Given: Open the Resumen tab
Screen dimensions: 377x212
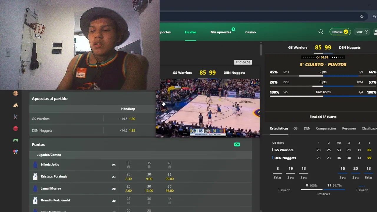Looking at the screenshot, I should [349, 128].
